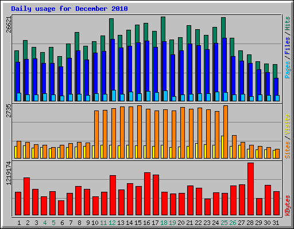The height and width of the screenshot is (229, 294).
Task: Click the 'Daily usage for December 2010' title
Action: [x=69, y=9]
